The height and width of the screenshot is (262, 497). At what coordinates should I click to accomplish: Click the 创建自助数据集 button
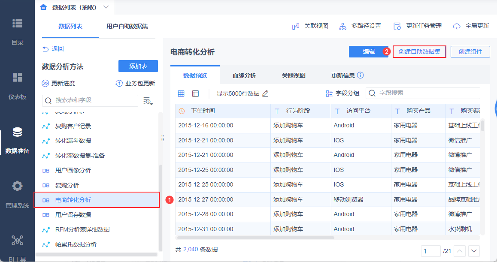[419, 51]
